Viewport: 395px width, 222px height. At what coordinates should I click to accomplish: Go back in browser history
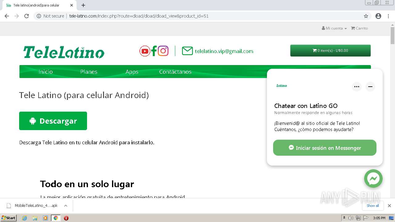tap(7, 16)
